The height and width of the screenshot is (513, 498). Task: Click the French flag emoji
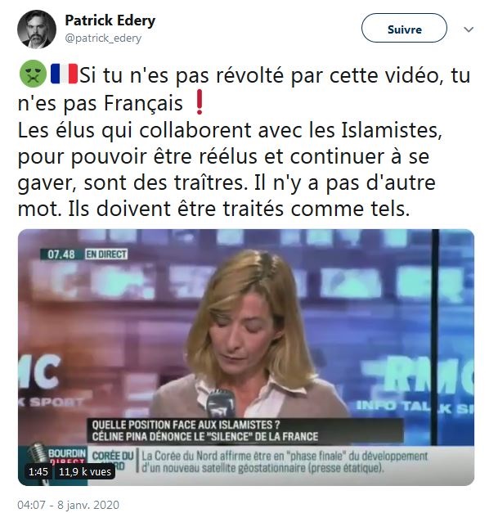coord(64,74)
